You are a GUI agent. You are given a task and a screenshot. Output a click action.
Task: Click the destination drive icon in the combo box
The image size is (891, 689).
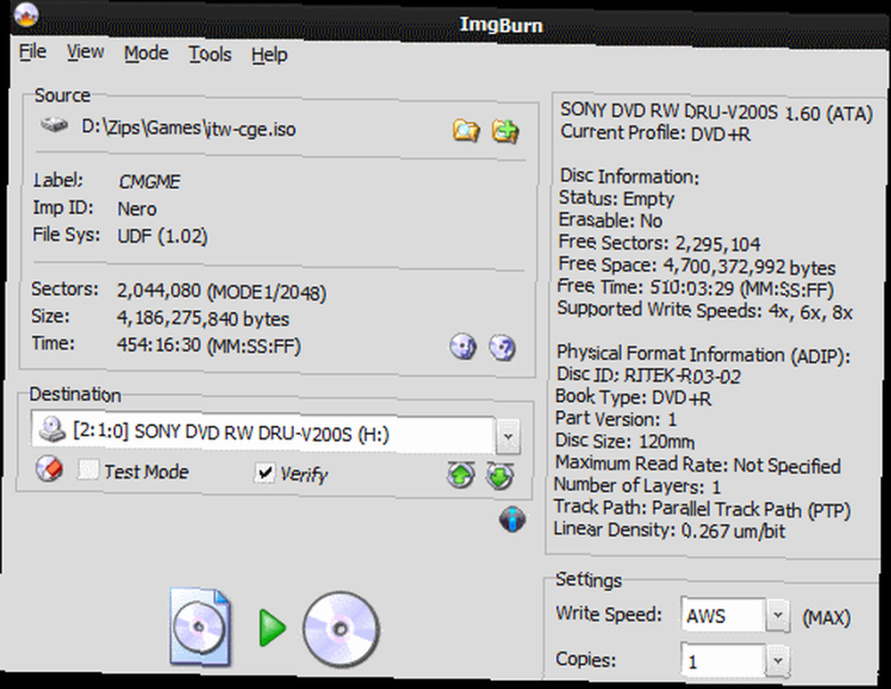53,430
